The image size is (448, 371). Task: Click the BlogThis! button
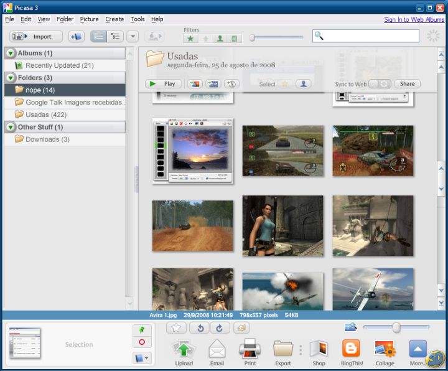pyautogui.click(x=352, y=352)
